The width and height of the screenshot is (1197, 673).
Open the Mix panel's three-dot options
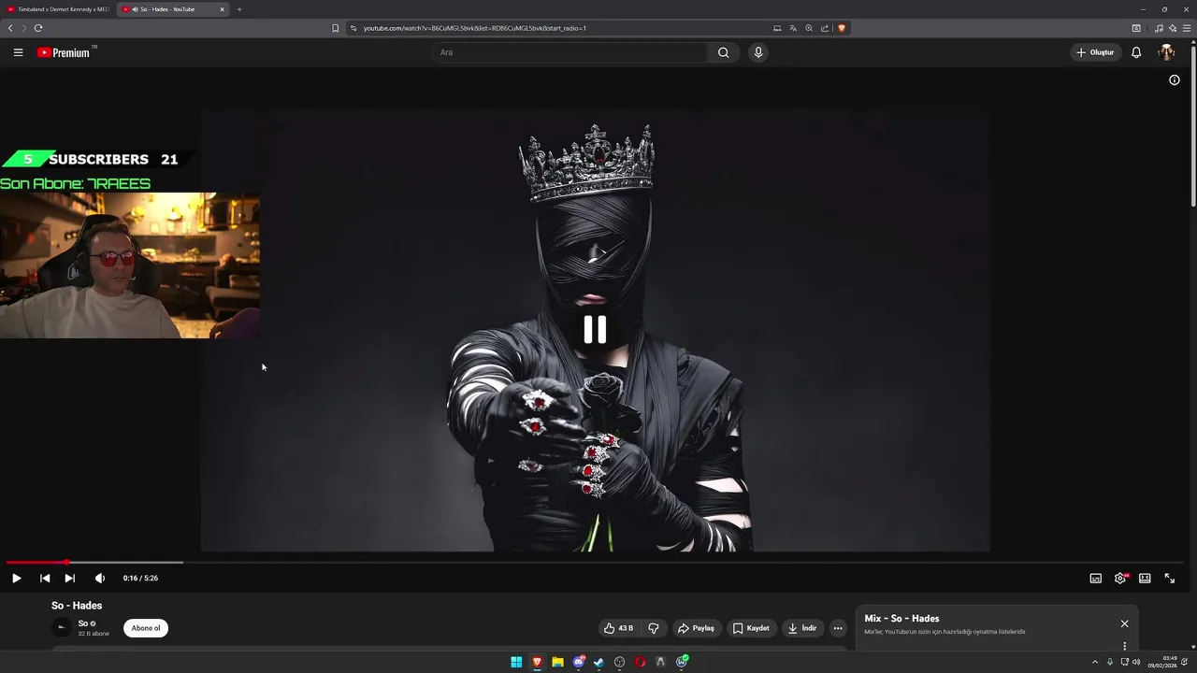click(x=1125, y=646)
